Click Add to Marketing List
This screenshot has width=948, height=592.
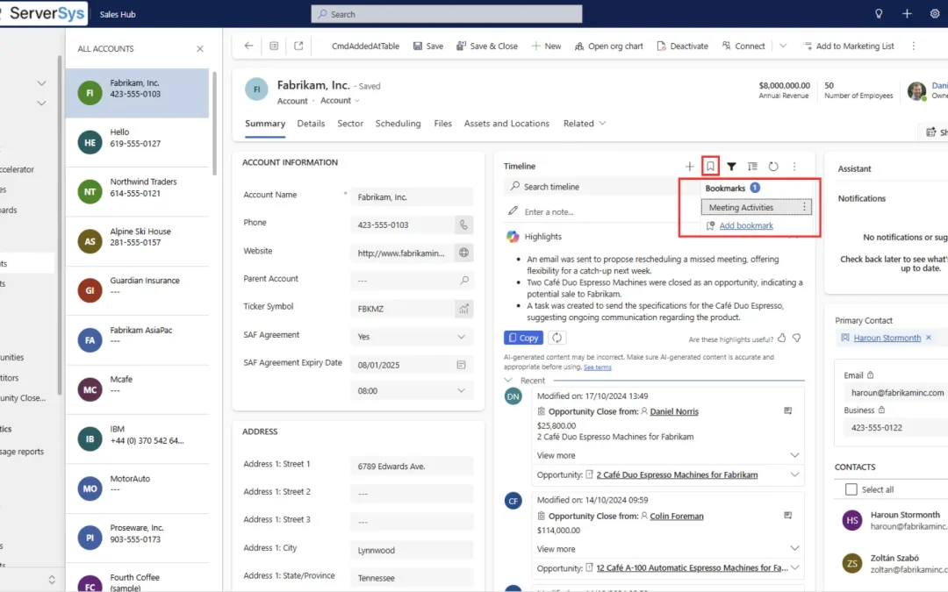pyautogui.click(x=848, y=46)
